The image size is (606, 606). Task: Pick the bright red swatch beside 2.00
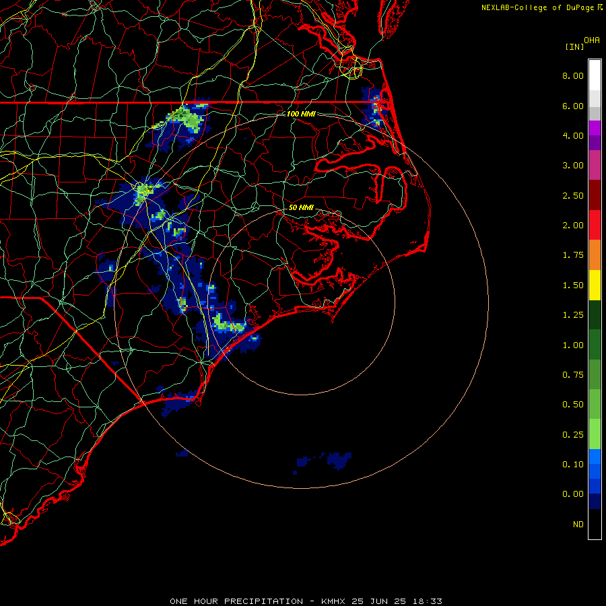[x=595, y=225]
